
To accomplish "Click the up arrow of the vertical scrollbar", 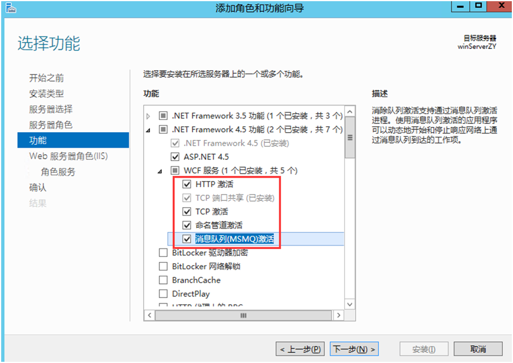I will click(x=349, y=112).
